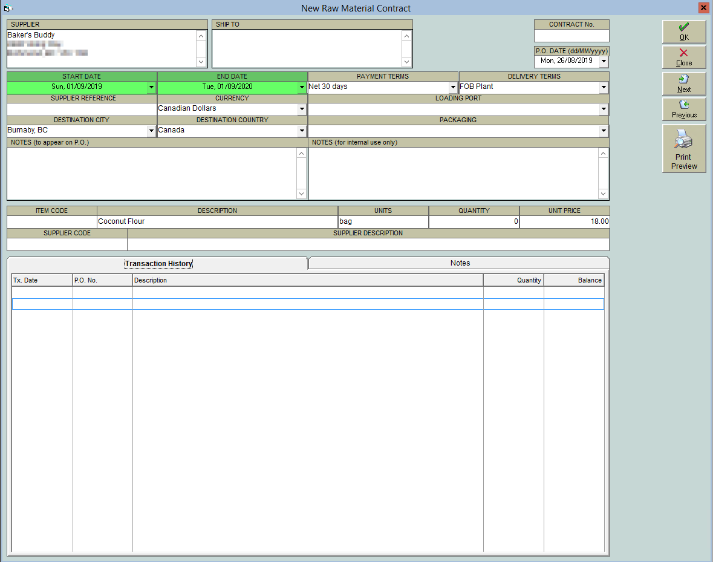Expand the Payment Terms dropdown
713x562 pixels.
click(453, 87)
